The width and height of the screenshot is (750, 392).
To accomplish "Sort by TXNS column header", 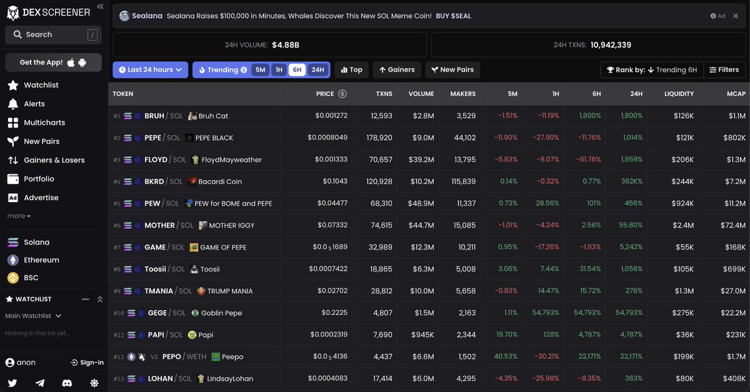I will (x=384, y=94).
